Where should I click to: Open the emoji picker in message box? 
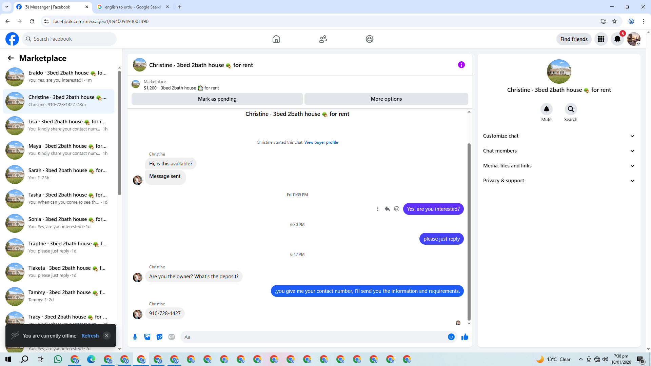[451, 337]
